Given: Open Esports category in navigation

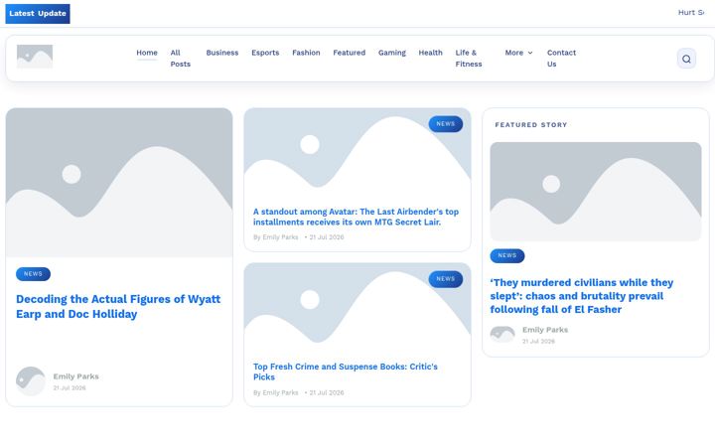Looking at the screenshot, I should pyautogui.click(x=265, y=53).
